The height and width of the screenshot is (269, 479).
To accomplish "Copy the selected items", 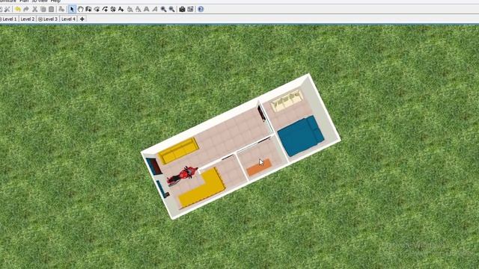I will coord(43,9).
